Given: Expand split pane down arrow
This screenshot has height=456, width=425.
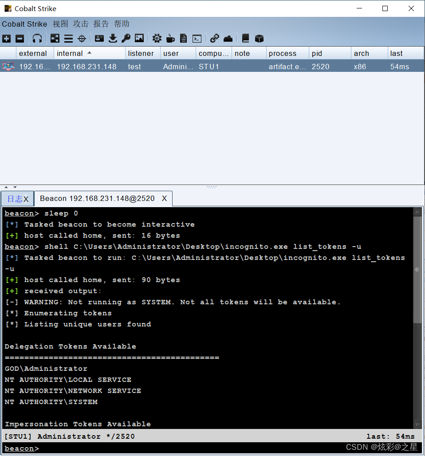Looking at the screenshot, I should 15,187.
